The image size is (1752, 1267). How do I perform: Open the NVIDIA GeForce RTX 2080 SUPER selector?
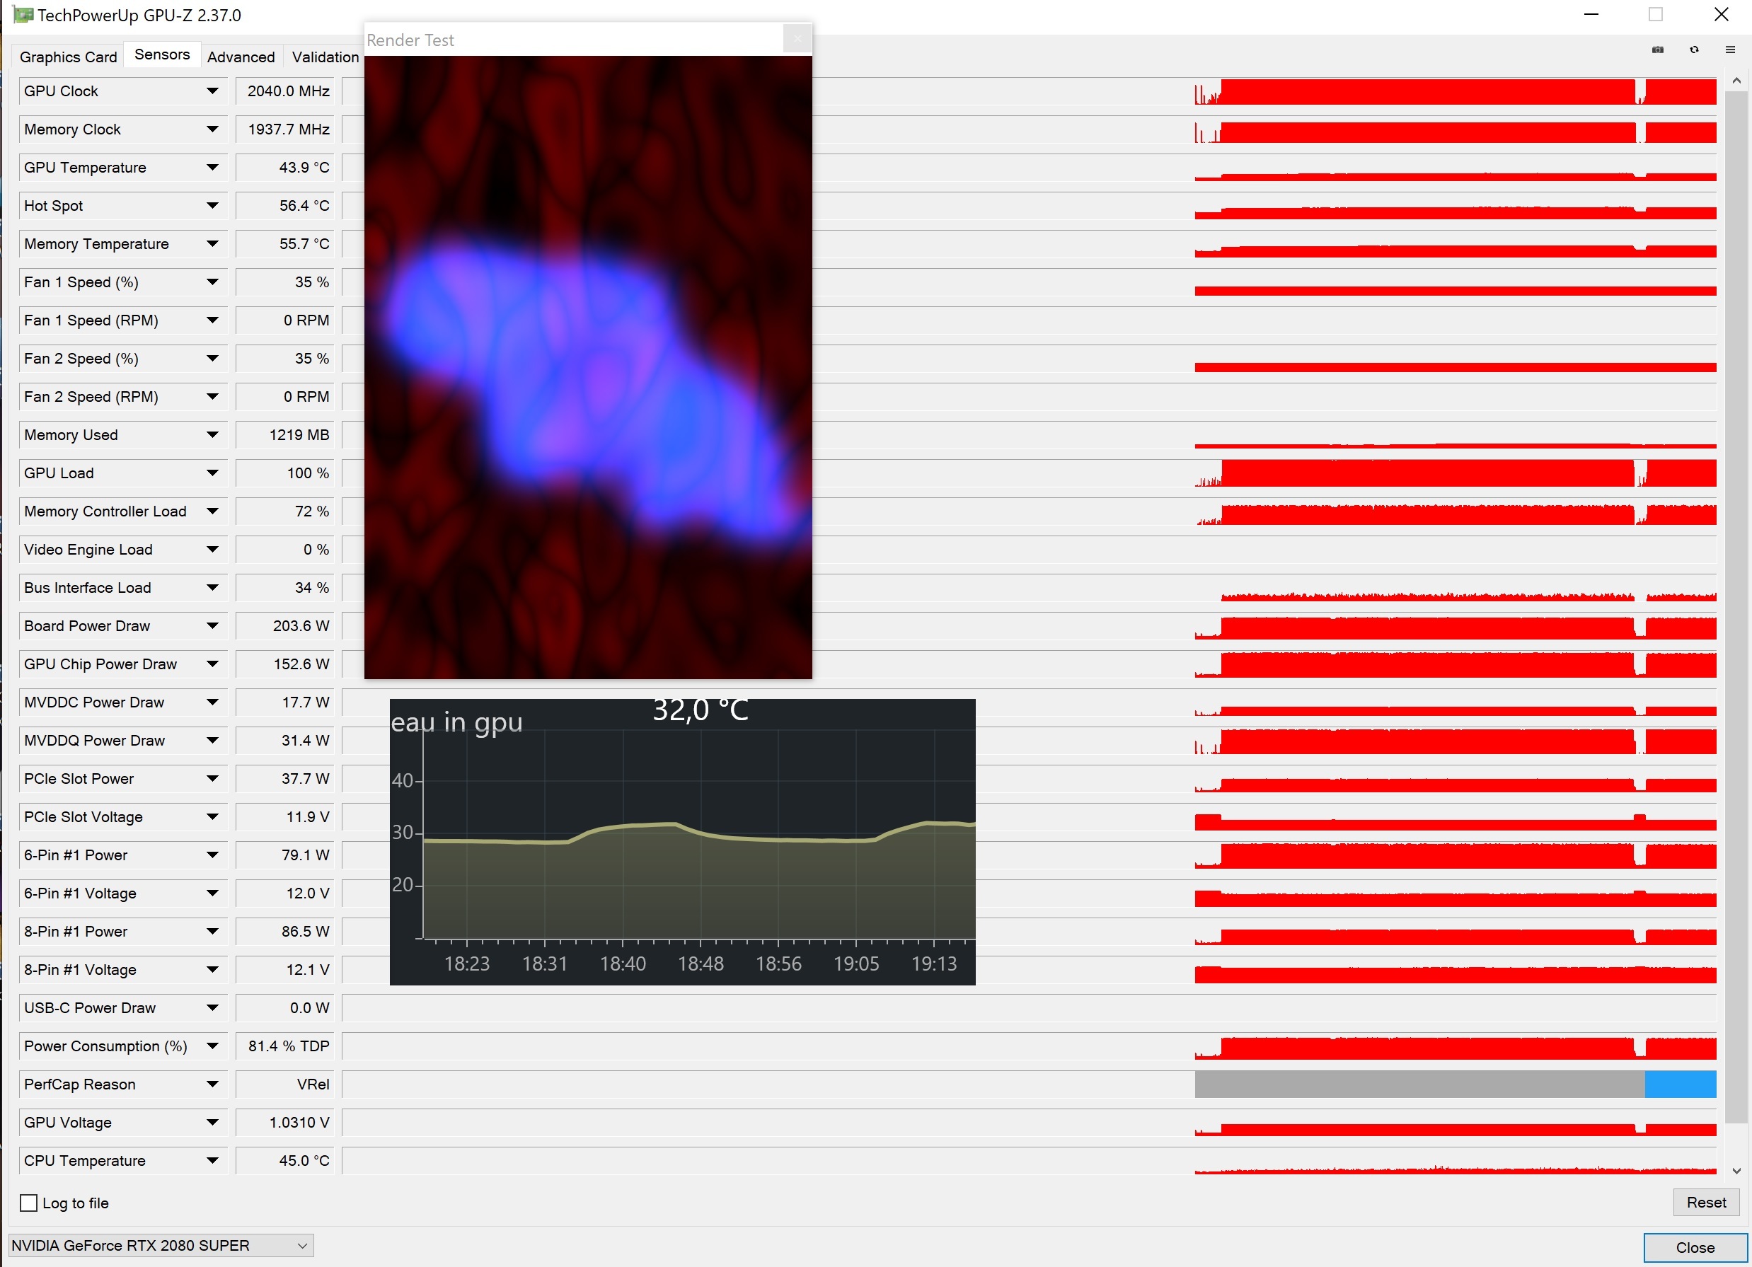(161, 1245)
